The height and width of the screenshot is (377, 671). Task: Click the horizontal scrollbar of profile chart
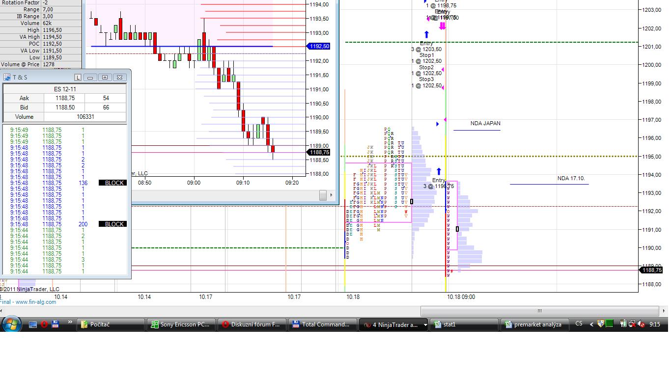539,311
